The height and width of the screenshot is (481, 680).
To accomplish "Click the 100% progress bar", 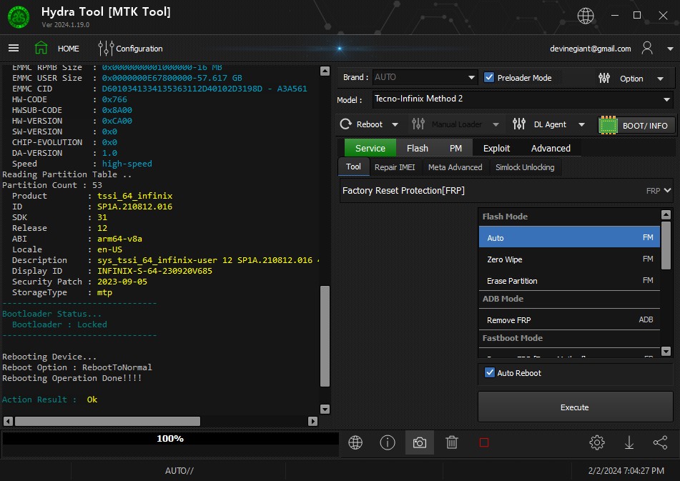I will pos(170,439).
